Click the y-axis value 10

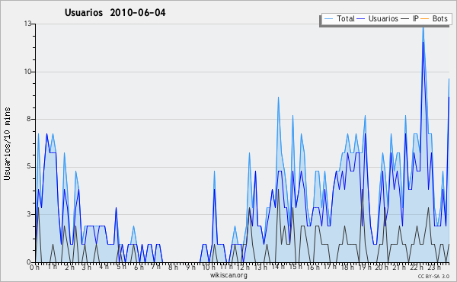pos(28,72)
